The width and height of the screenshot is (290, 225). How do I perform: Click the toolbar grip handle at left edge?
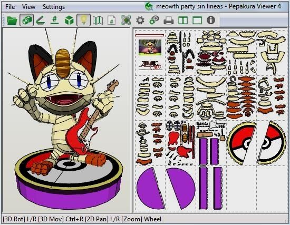[4, 20]
